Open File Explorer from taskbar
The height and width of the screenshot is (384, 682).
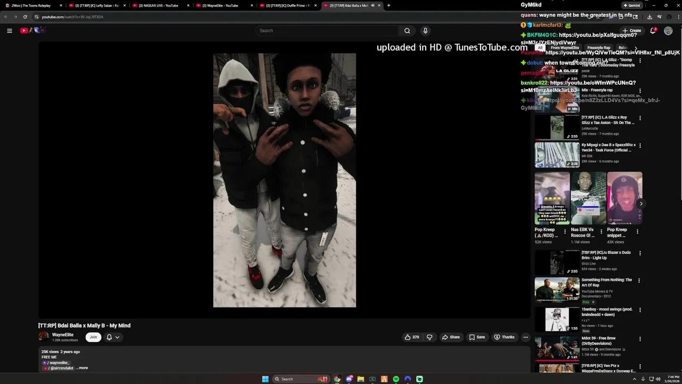click(361, 379)
